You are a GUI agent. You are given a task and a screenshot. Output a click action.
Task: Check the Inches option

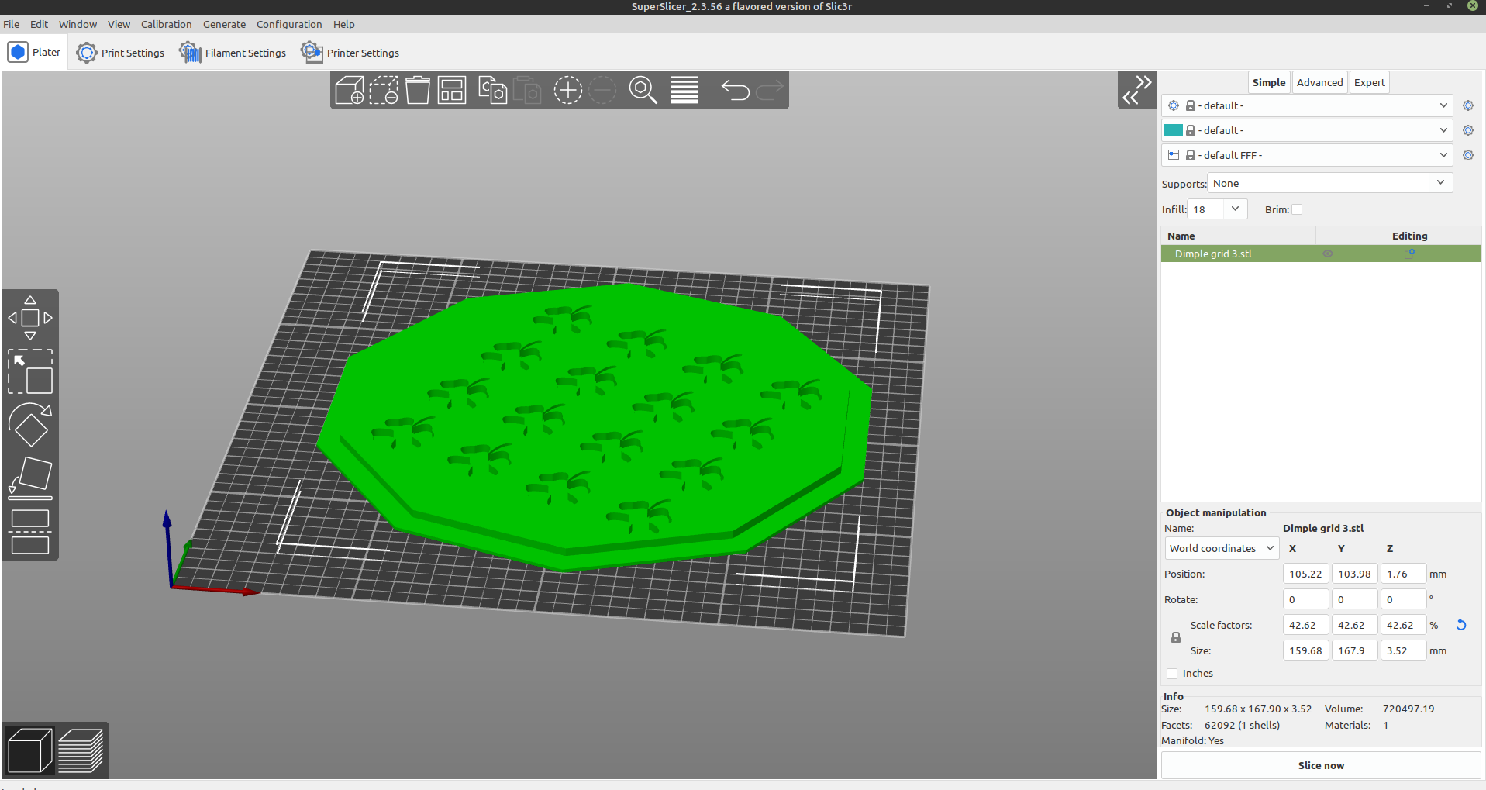pos(1173,674)
